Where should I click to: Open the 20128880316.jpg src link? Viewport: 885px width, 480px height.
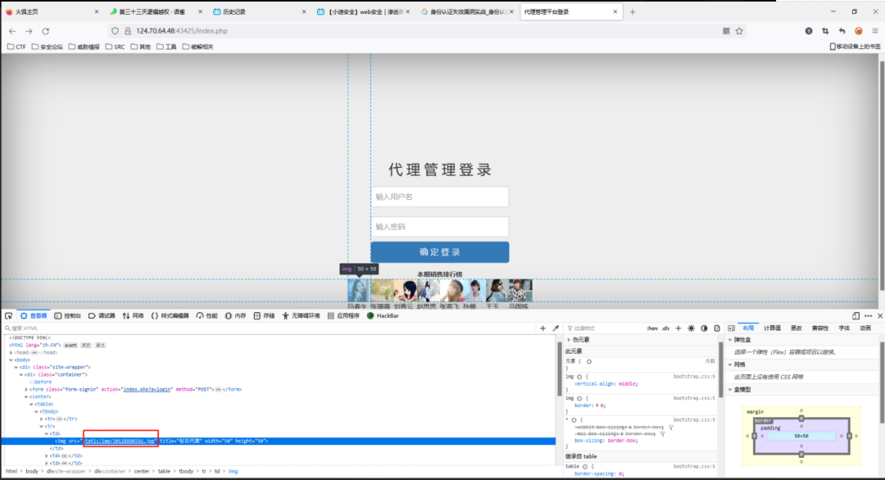(120, 441)
